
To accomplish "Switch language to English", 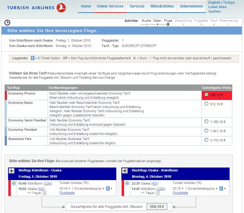I will pyautogui.click(x=214, y=2).
